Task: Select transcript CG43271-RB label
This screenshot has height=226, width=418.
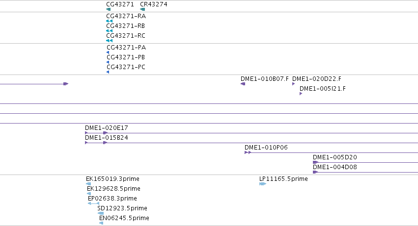Action: point(126,26)
